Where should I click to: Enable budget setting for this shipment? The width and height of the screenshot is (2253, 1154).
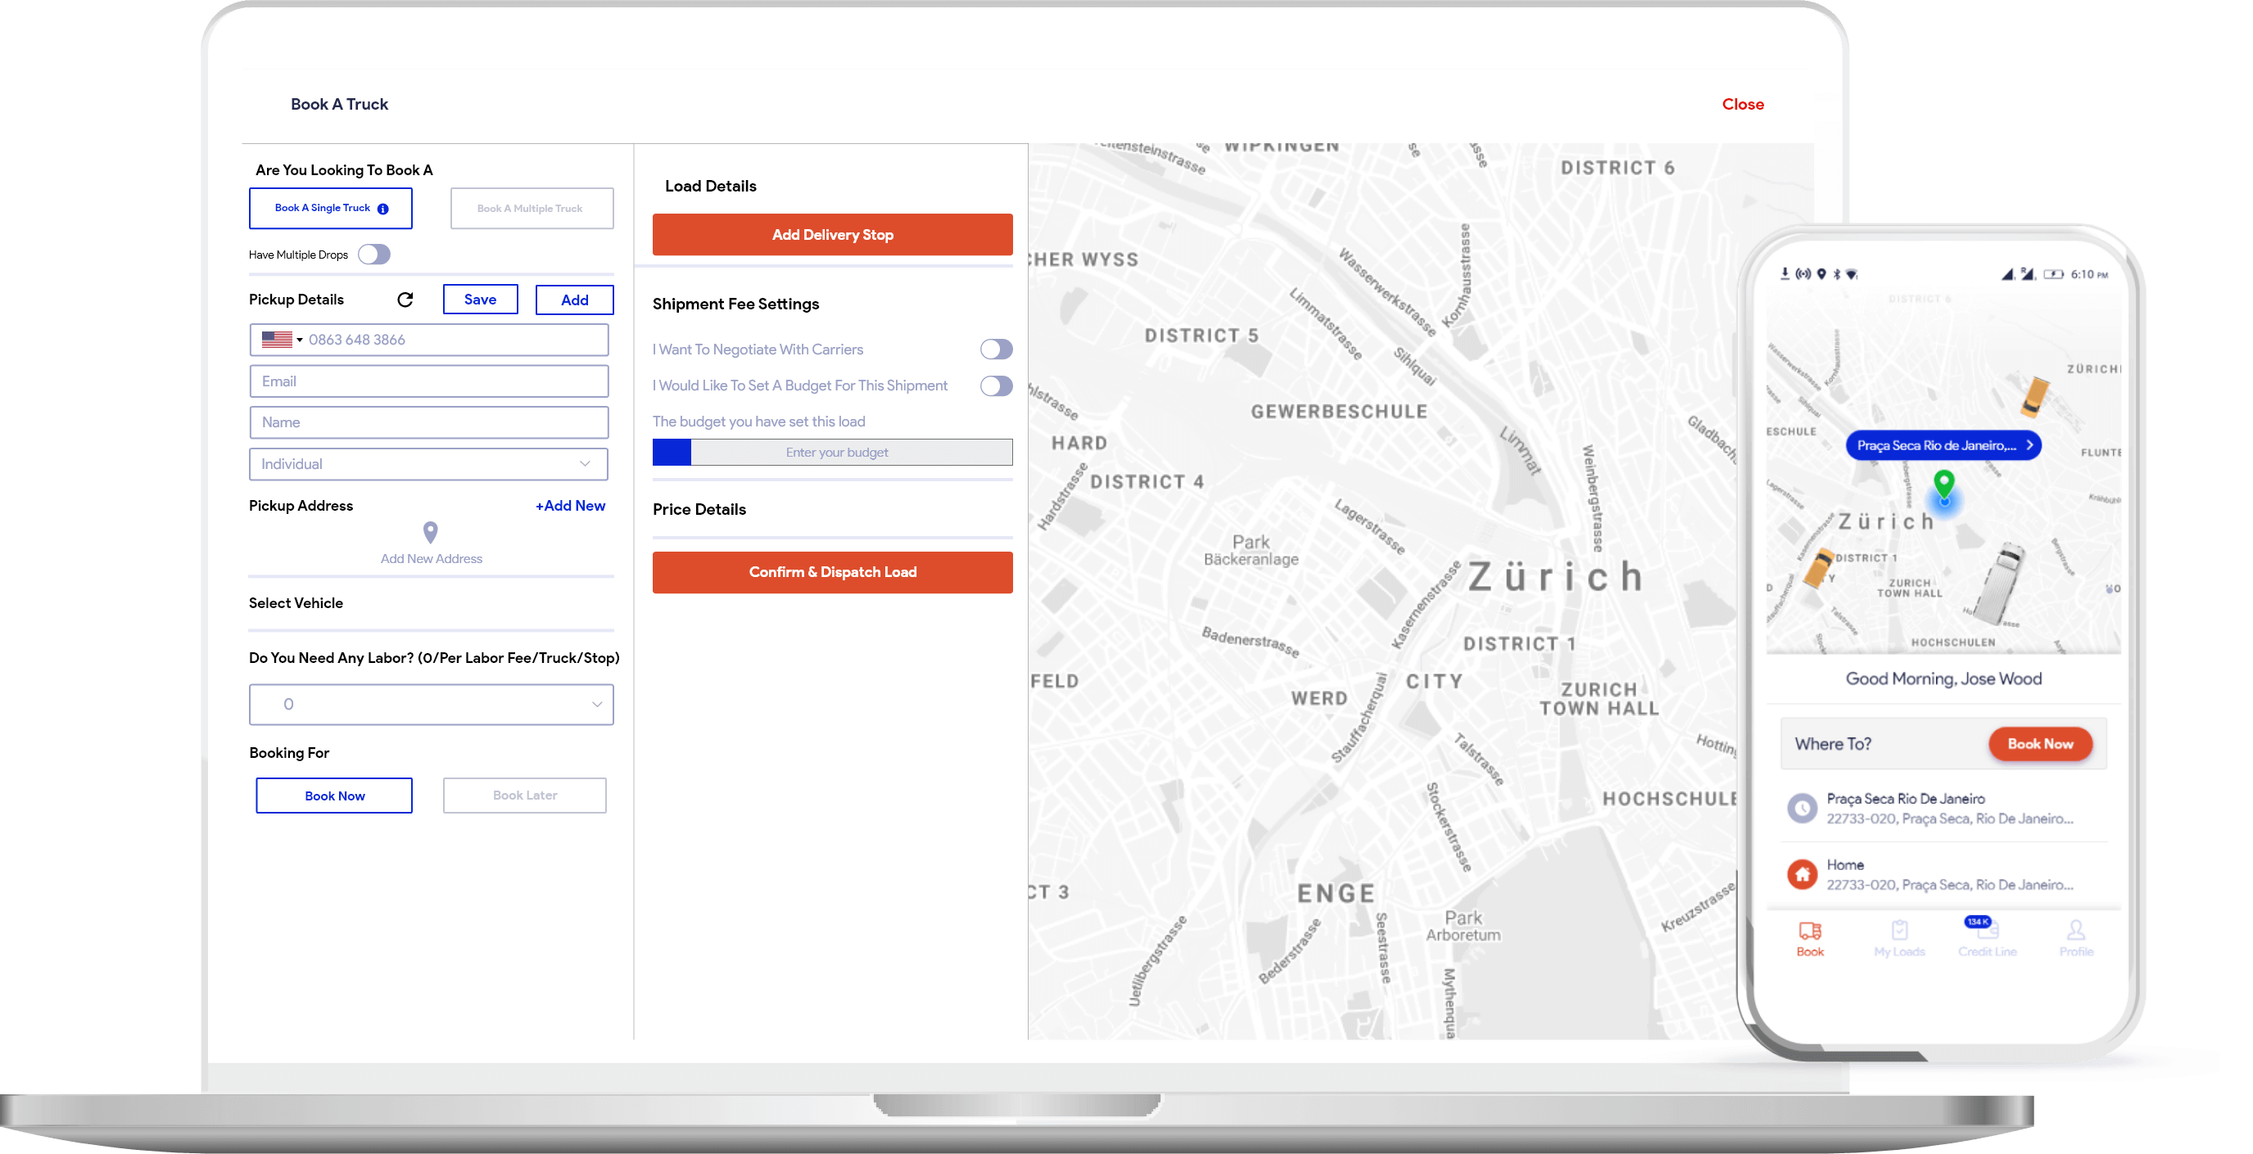995,385
